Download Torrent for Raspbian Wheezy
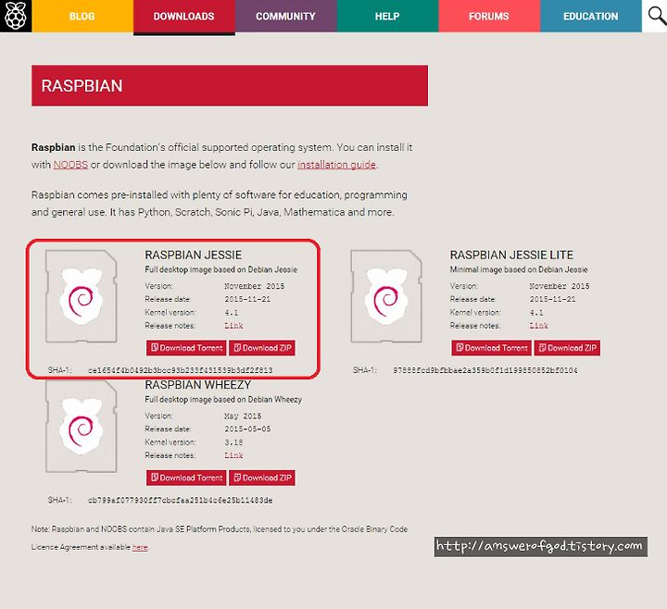667x609 pixels. pyautogui.click(x=186, y=478)
